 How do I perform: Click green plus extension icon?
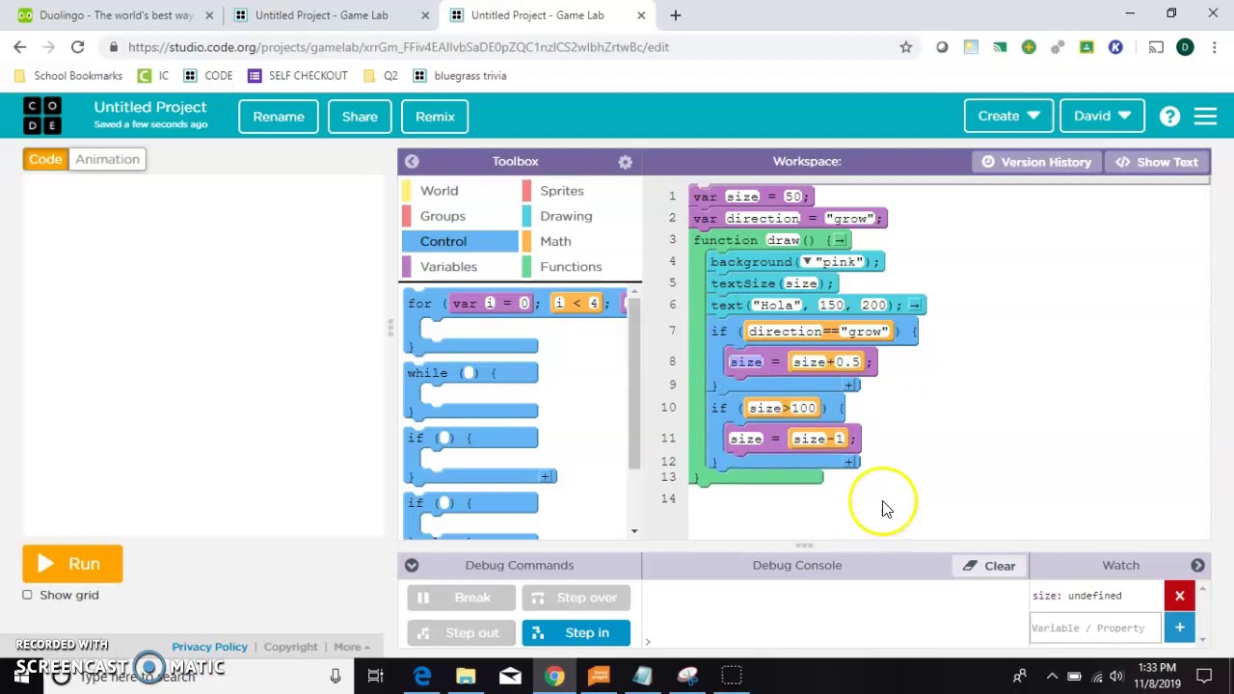tap(1029, 47)
